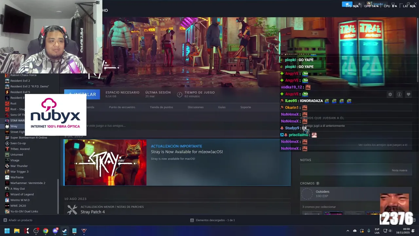Click the Warframe game icon
The width and height of the screenshot is (419, 236).
pos(7,177)
